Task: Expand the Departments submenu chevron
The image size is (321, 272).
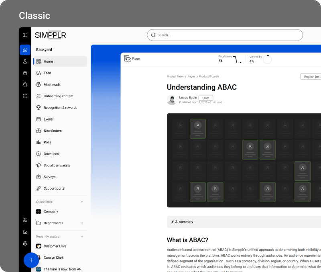Action: pos(82,223)
